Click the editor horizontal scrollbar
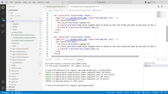 click(95, 56)
